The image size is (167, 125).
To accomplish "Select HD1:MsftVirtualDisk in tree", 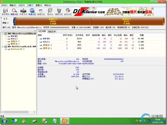I will coord(22,46).
